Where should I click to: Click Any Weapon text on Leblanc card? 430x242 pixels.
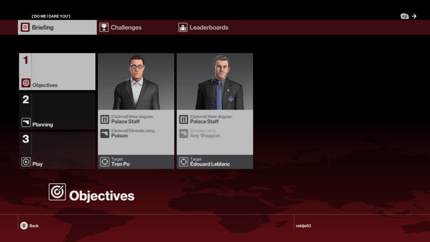205,136
